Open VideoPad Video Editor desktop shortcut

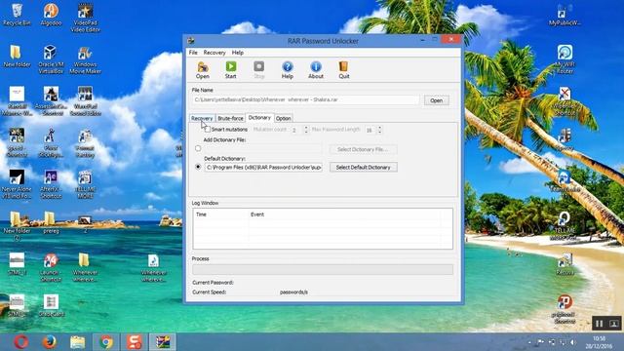click(x=85, y=18)
